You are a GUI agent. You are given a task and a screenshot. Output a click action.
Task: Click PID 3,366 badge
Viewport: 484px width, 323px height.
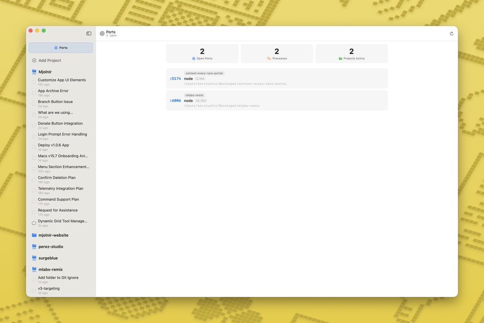pos(200,79)
